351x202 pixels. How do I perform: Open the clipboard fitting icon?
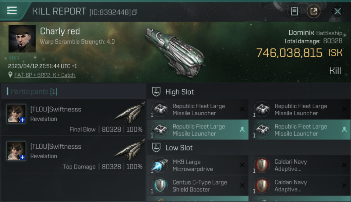294,11
